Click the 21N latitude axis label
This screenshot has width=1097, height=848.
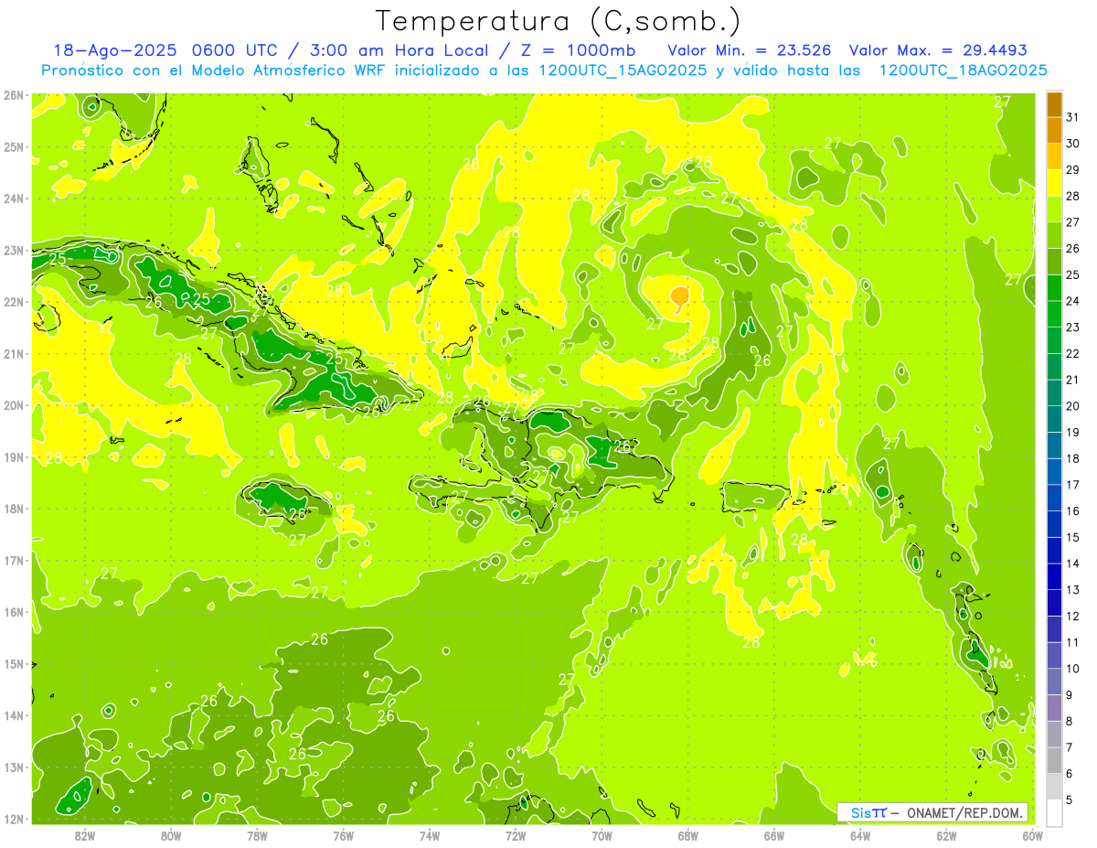[14, 353]
